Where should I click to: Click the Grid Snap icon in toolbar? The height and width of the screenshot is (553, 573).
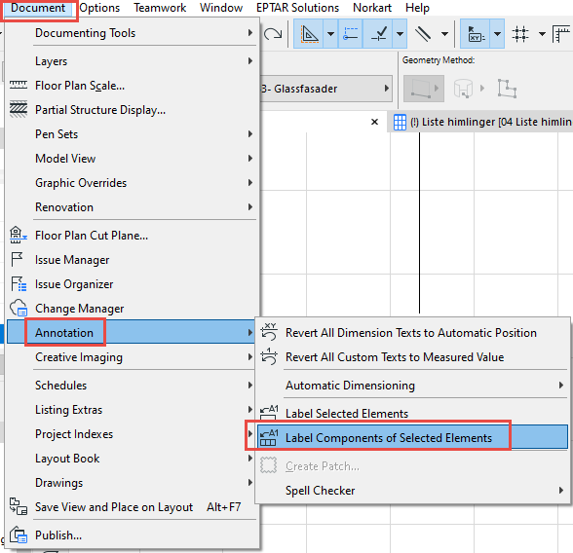coord(520,34)
